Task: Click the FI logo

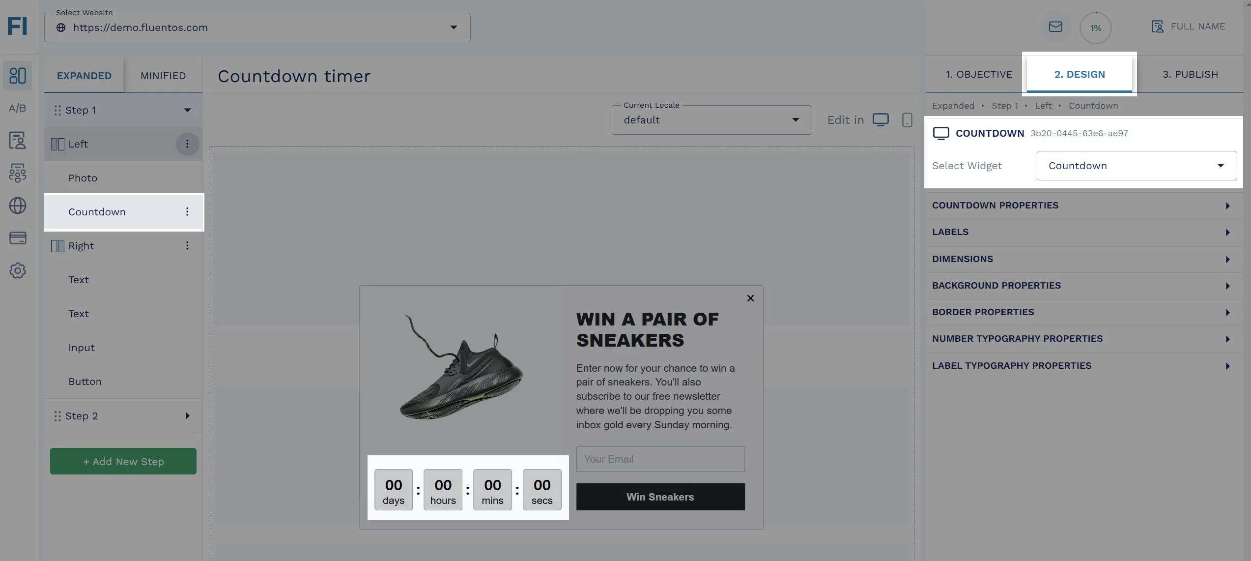Action: click(x=17, y=26)
